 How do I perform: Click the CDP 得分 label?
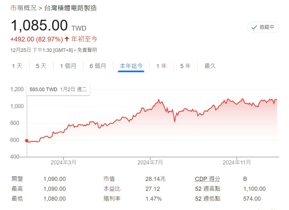208,179
